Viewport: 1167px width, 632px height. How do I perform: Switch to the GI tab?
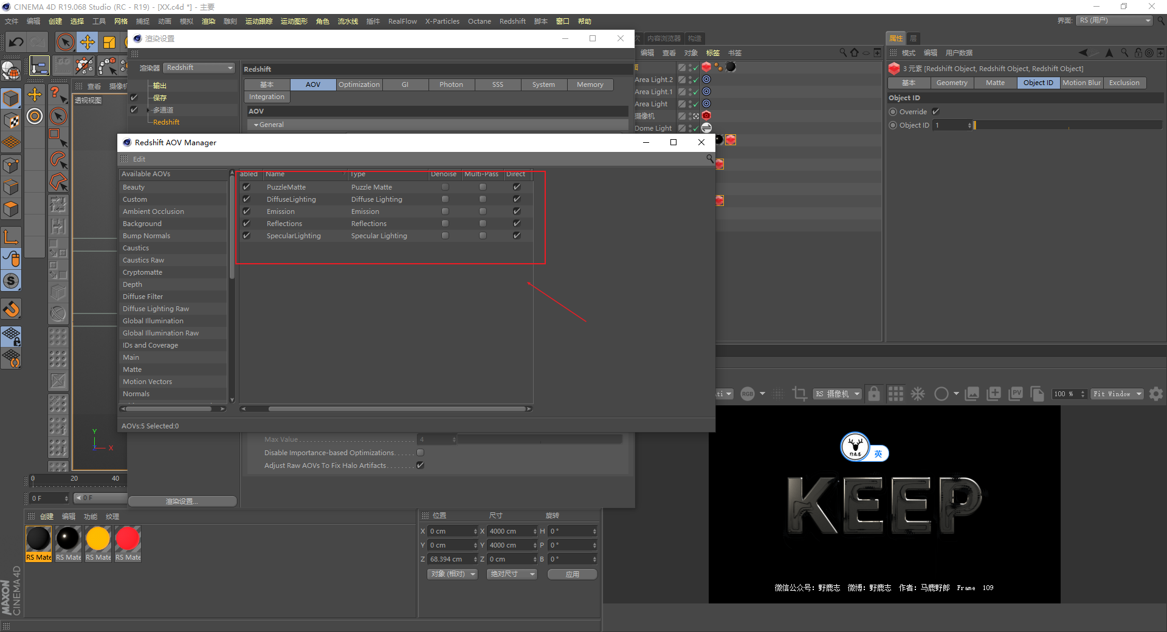405,84
